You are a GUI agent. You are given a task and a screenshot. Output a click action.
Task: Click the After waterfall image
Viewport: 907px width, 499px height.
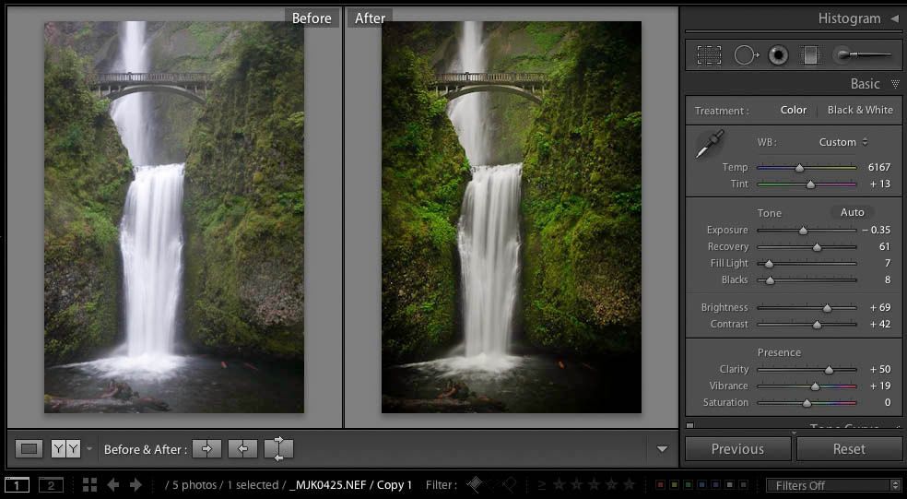click(512, 217)
